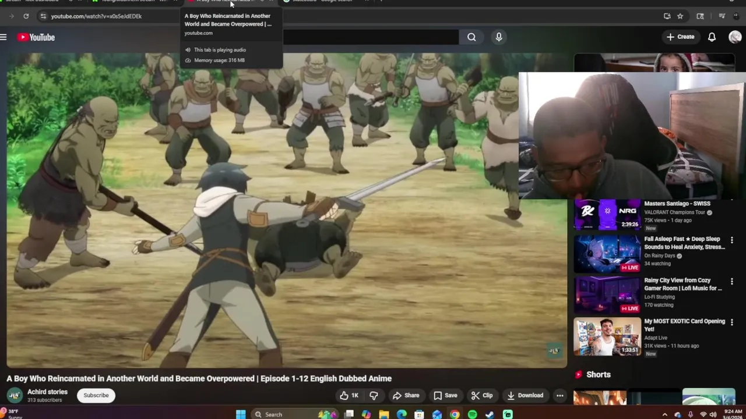Share the video
Image resolution: width=746 pixels, height=419 pixels.
[x=406, y=396]
